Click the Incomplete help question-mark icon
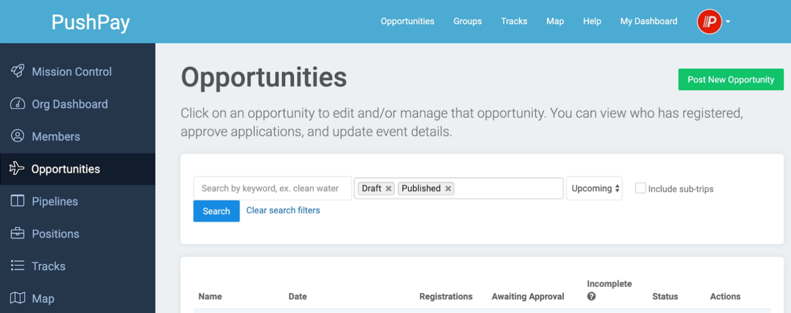This screenshot has height=313, width=791. coord(591,296)
